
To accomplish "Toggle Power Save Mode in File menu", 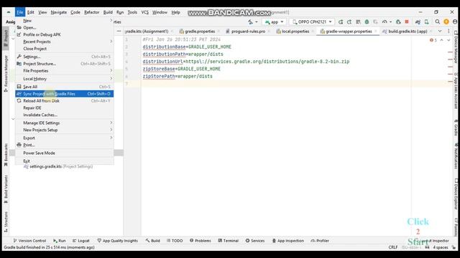I will coord(64,153).
